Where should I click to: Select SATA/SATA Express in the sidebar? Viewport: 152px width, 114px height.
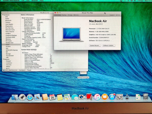point(12,50)
